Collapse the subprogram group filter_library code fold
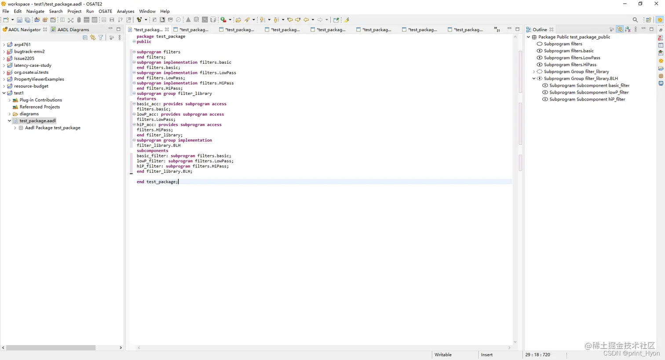The width and height of the screenshot is (665, 360). click(x=134, y=94)
